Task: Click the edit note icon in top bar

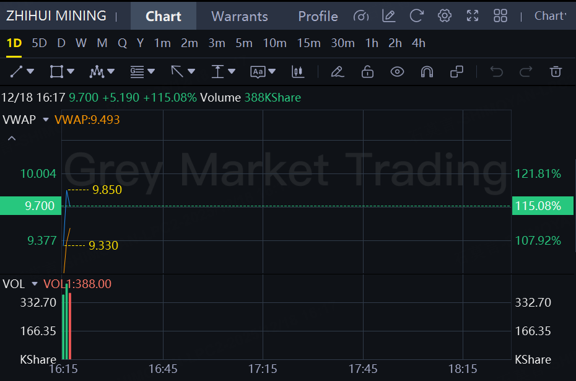Action: [x=389, y=16]
